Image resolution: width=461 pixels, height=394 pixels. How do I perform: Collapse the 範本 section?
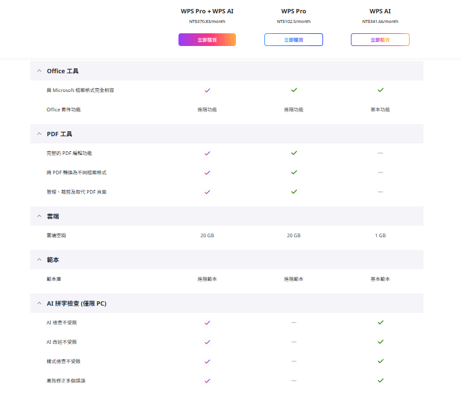(x=39, y=260)
